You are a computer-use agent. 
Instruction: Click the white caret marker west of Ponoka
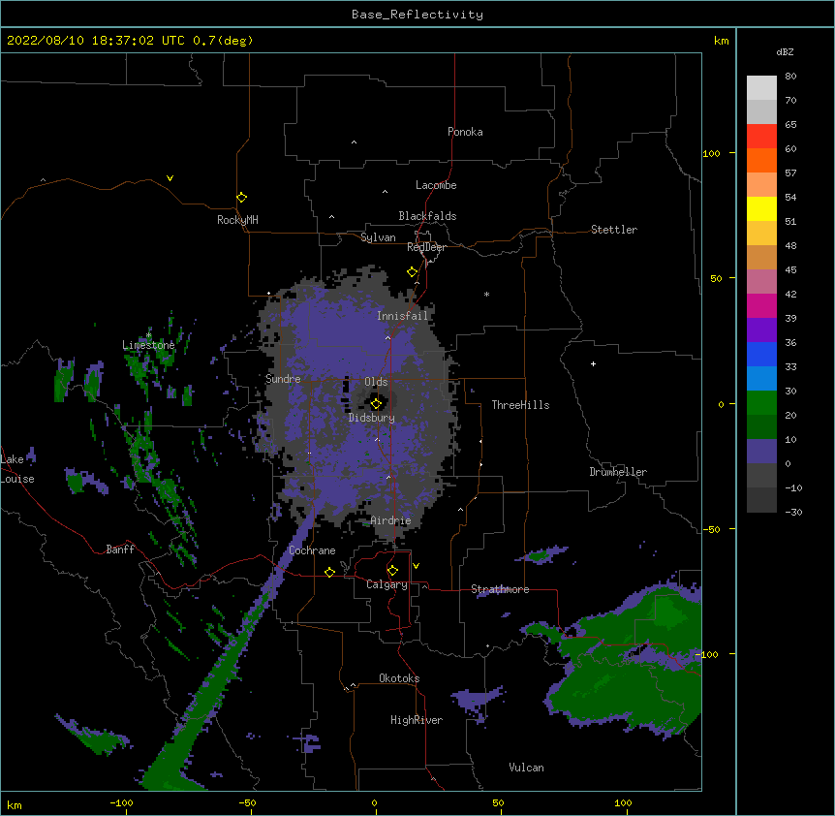[x=355, y=142]
